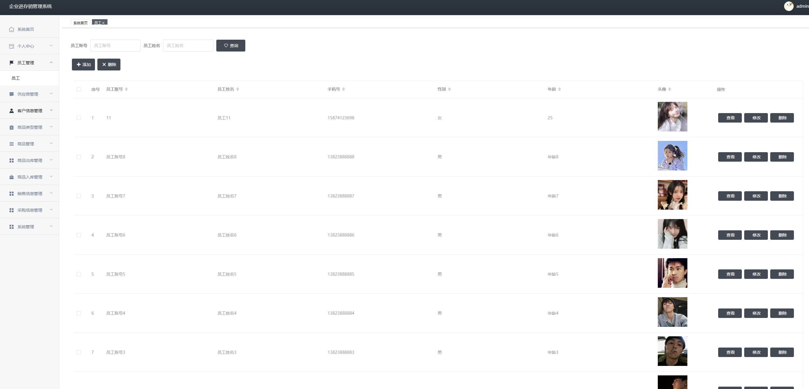This screenshot has width=809, height=389.
Task: Tick the checkbox for row 1
Action: [x=79, y=118]
